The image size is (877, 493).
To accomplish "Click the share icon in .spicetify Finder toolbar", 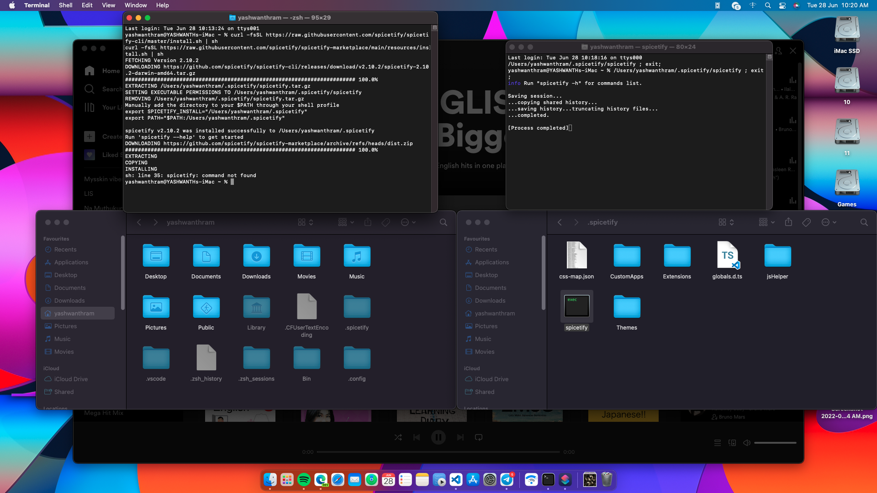I will pyautogui.click(x=788, y=222).
